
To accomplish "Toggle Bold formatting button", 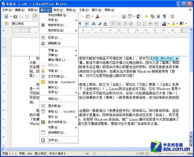I will (94, 24).
